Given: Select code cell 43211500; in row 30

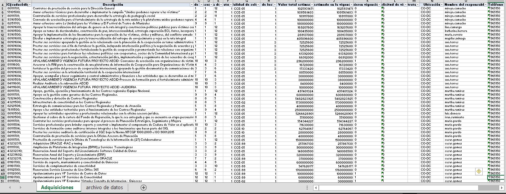Looking at the screenshot, I should (18, 102).
